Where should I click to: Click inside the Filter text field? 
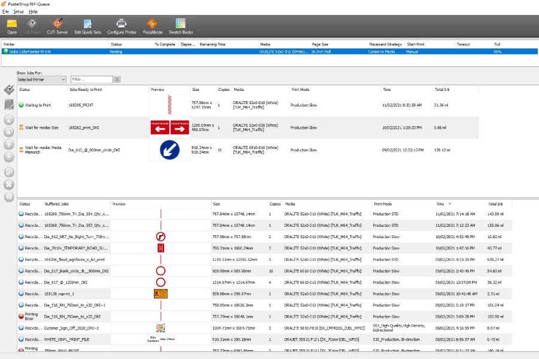(x=92, y=80)
